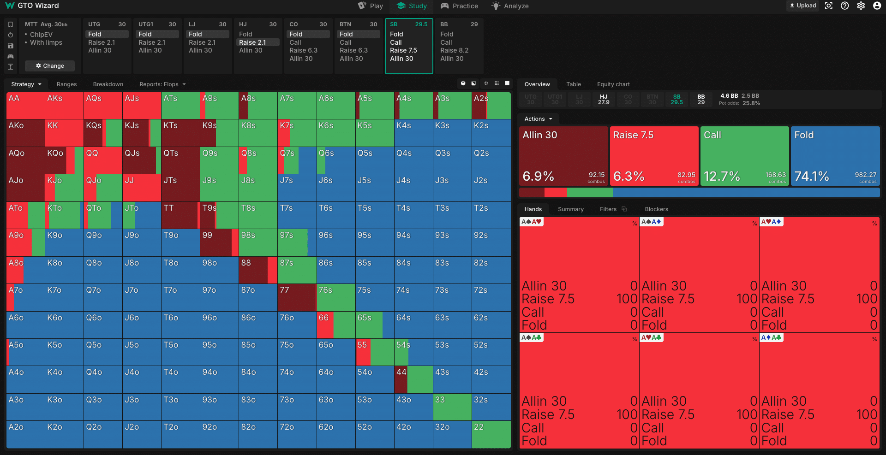Switch the matrix to dotted grid view

click(497, 83)
